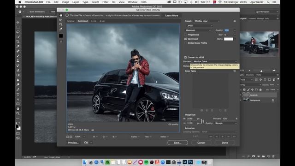Image resolution: width=295 pixels, height=166 pixels.
Task: Select the Clone Stamp tool
Action: (x=18, y=60)
